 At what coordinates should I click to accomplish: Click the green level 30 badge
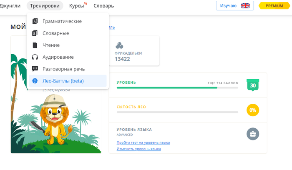(x=253, y=85)
